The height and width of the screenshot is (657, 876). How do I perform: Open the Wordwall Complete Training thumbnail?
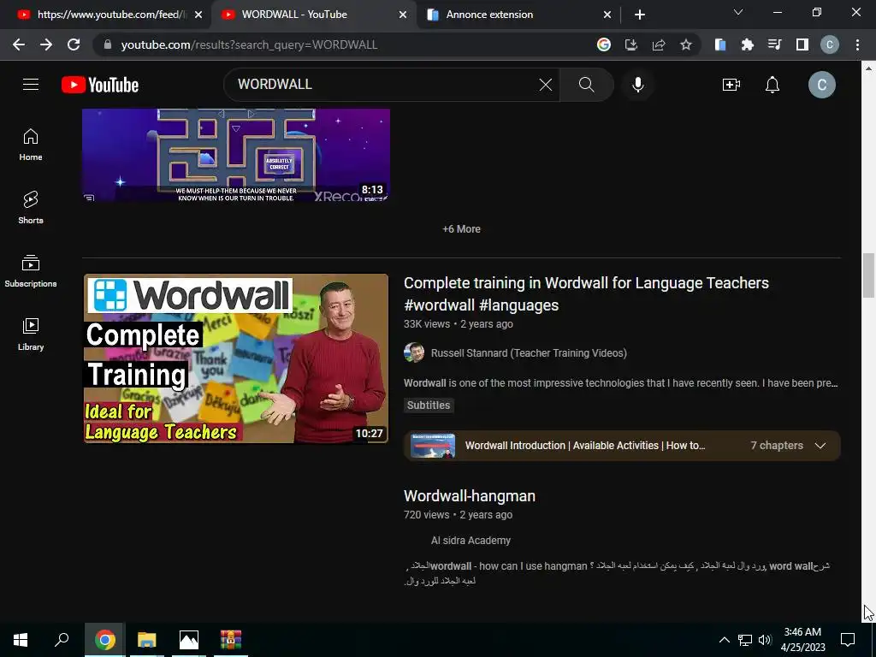(x=236, y=358)
